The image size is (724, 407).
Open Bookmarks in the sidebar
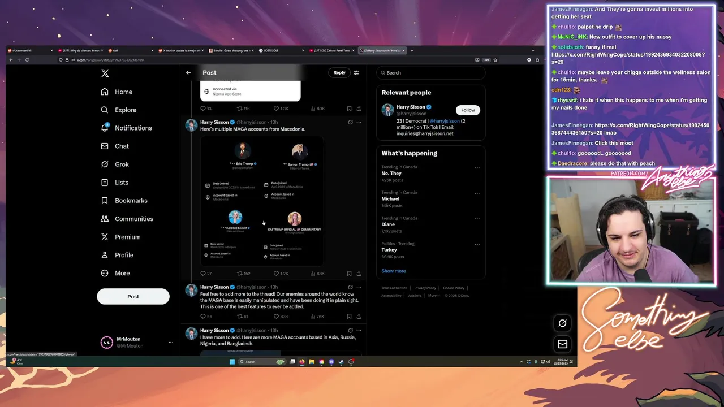[x=124, y=200]
